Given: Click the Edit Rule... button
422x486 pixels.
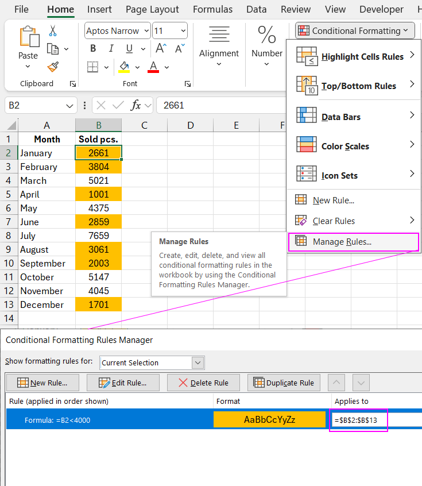Looking at the screenshot, I should (x=123, y=383).
